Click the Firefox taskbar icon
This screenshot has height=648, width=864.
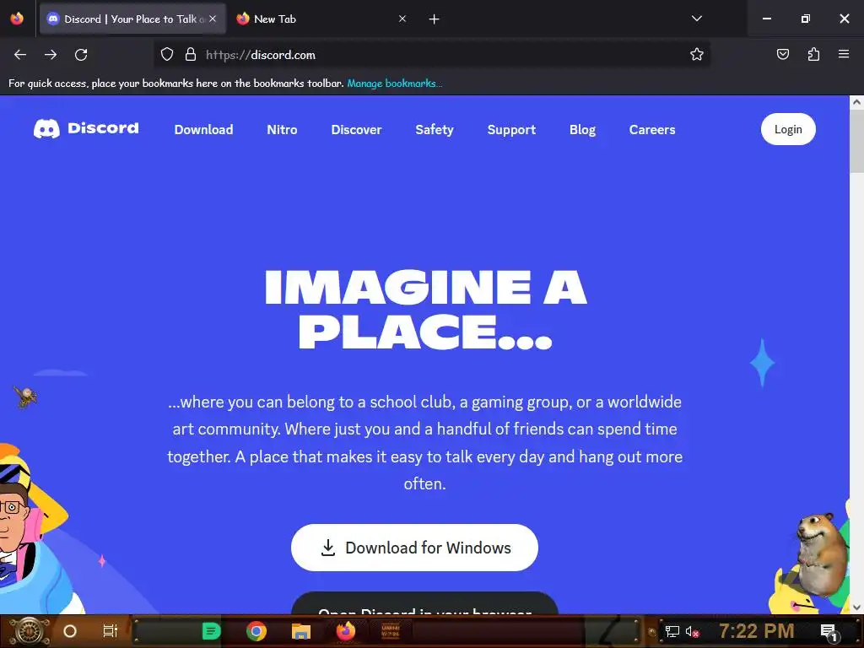(x=346, y=631)
